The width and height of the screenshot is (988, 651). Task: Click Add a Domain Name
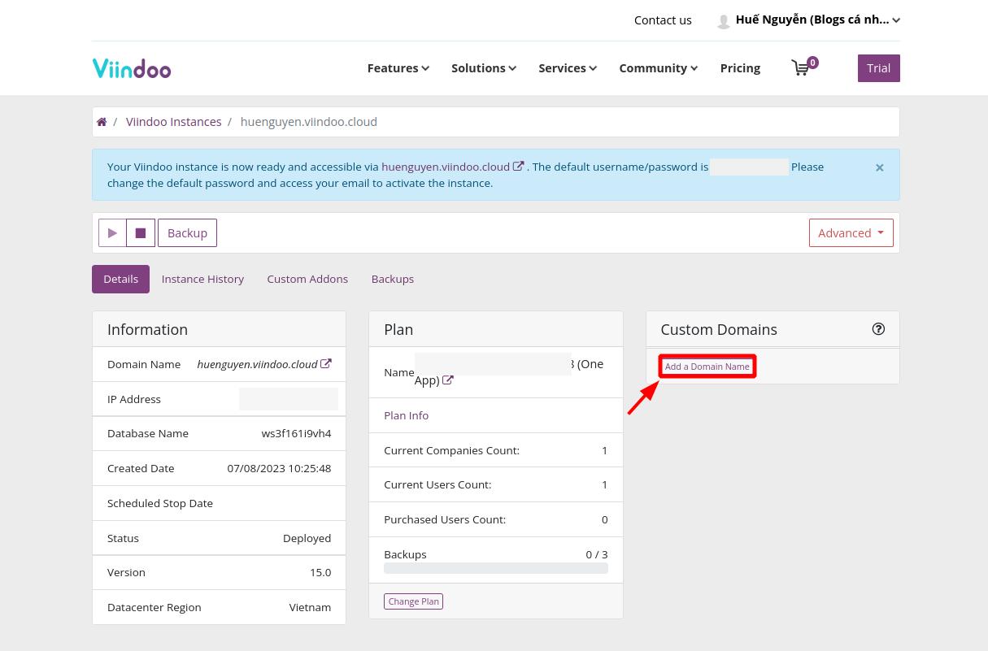[x=707, y=366]
